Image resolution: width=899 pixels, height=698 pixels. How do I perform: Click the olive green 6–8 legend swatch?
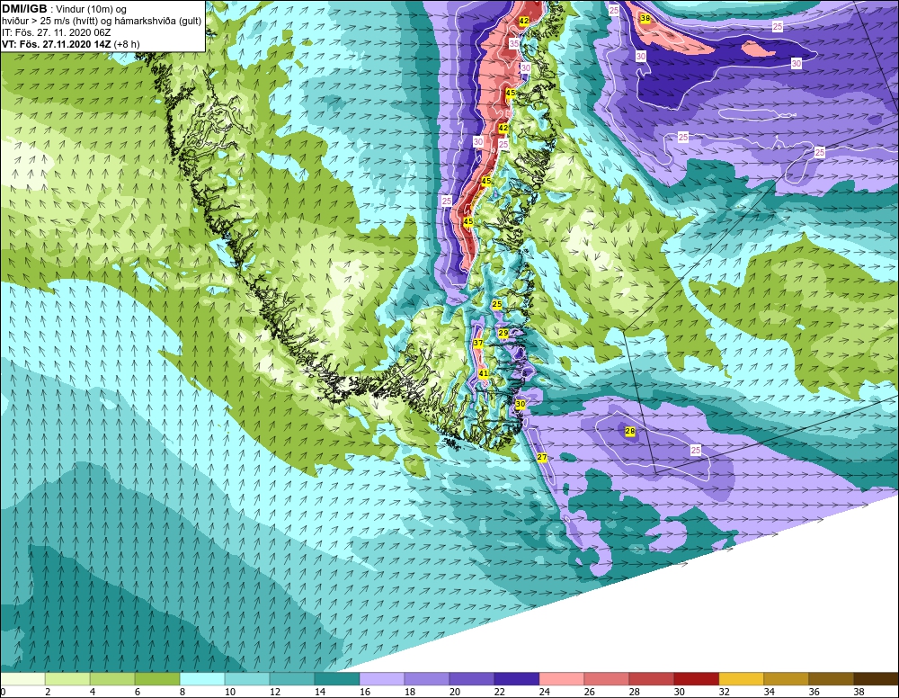157,679
